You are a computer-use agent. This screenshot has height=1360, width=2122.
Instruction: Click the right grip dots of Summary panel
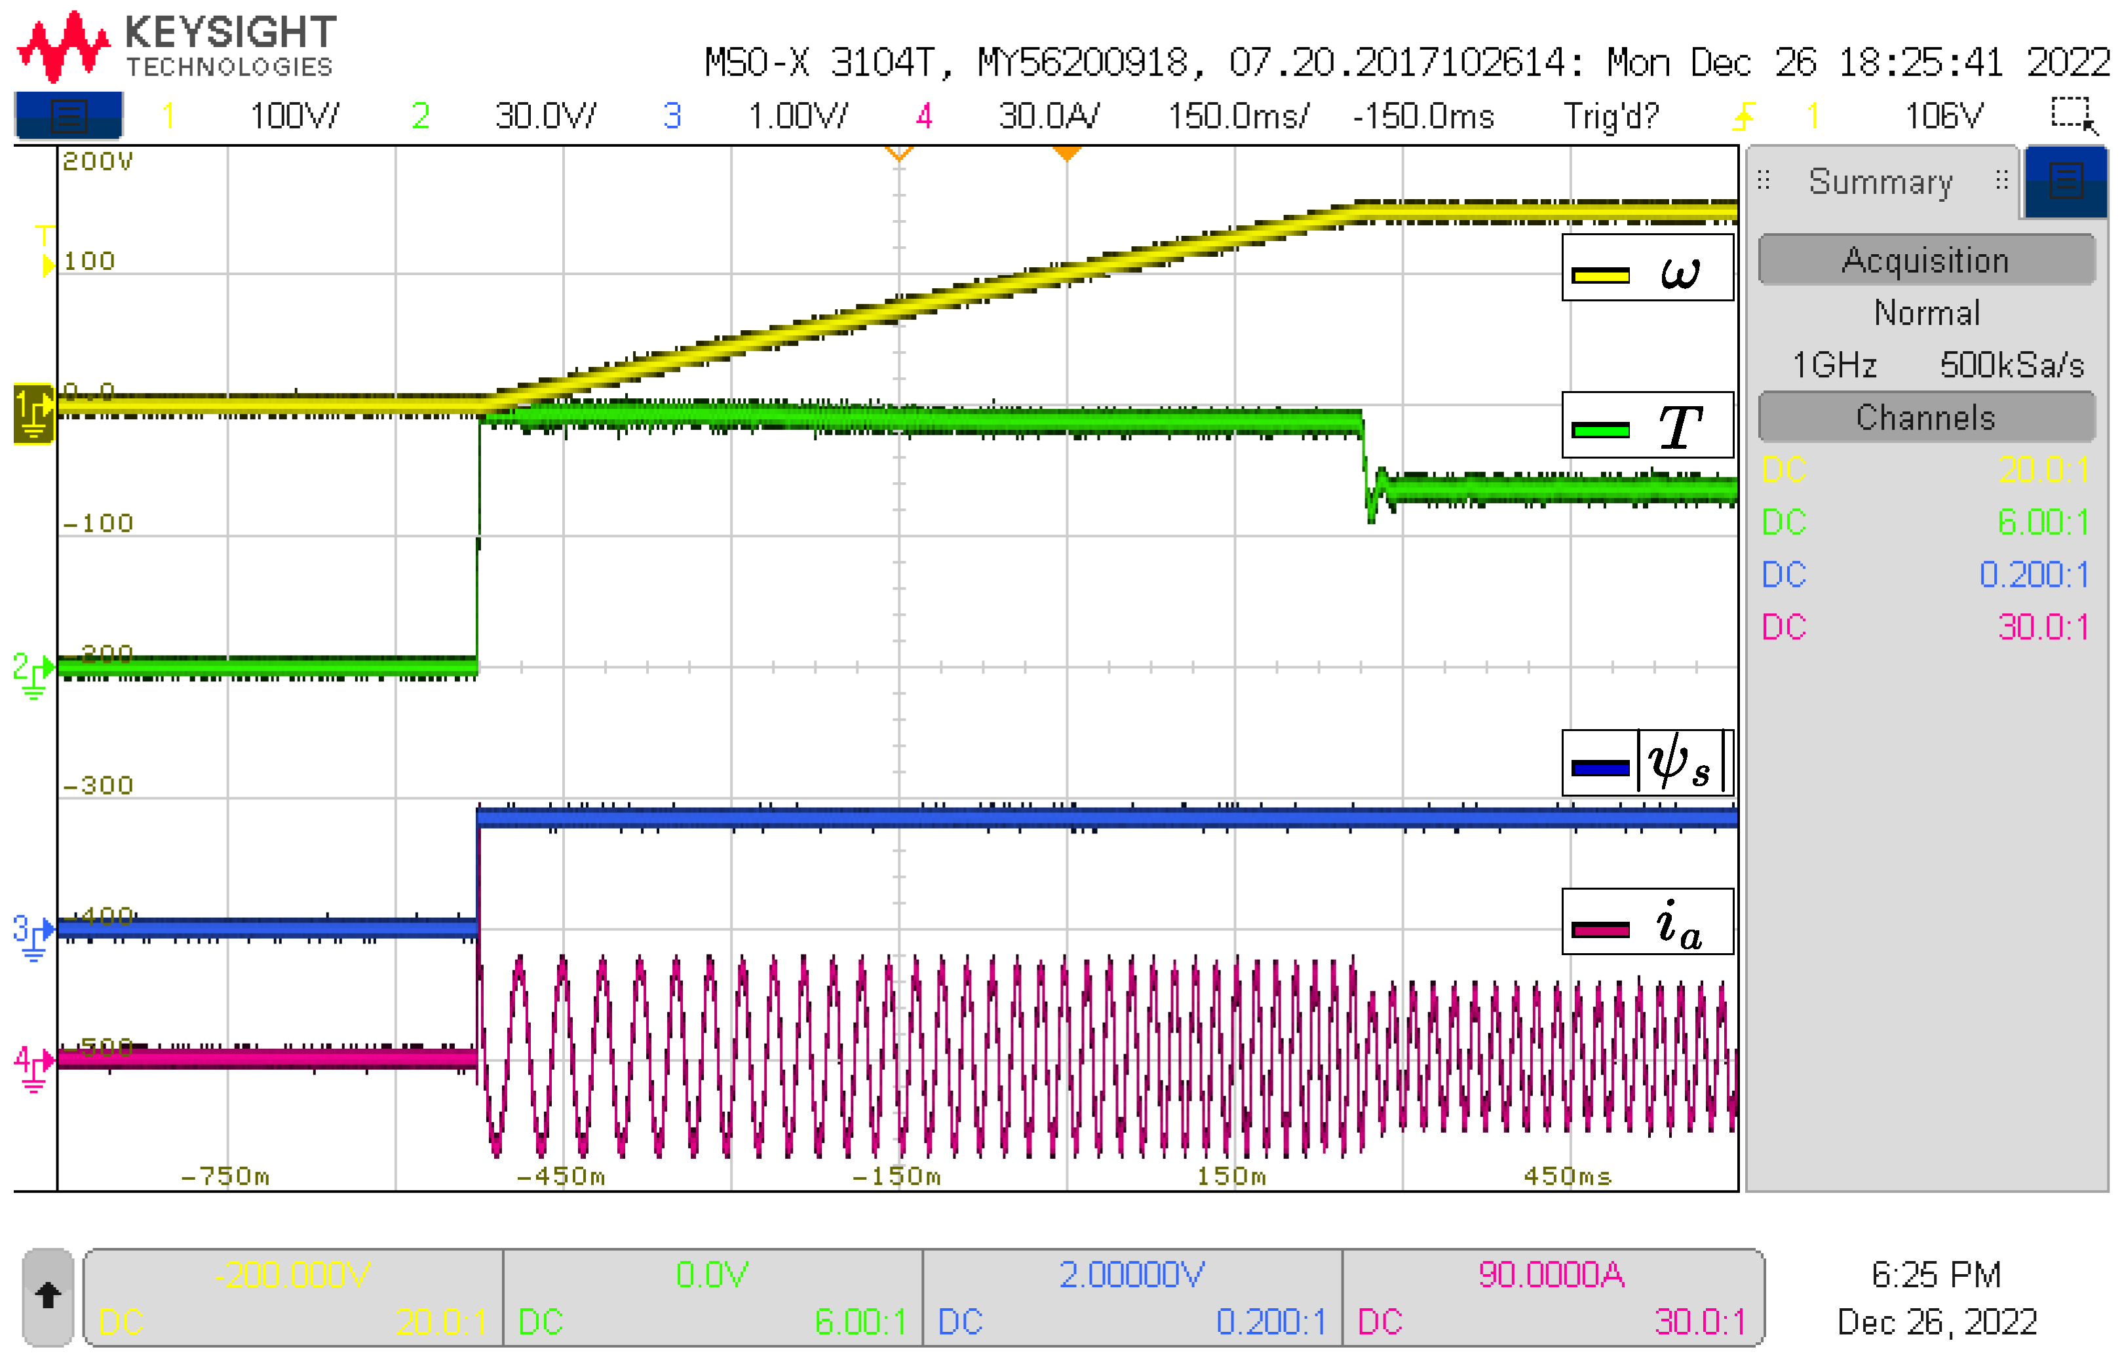[x=2002, y=181]
